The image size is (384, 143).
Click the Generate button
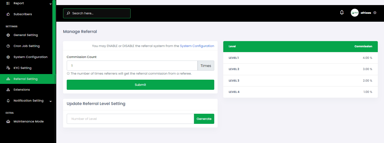pos(204,119)
